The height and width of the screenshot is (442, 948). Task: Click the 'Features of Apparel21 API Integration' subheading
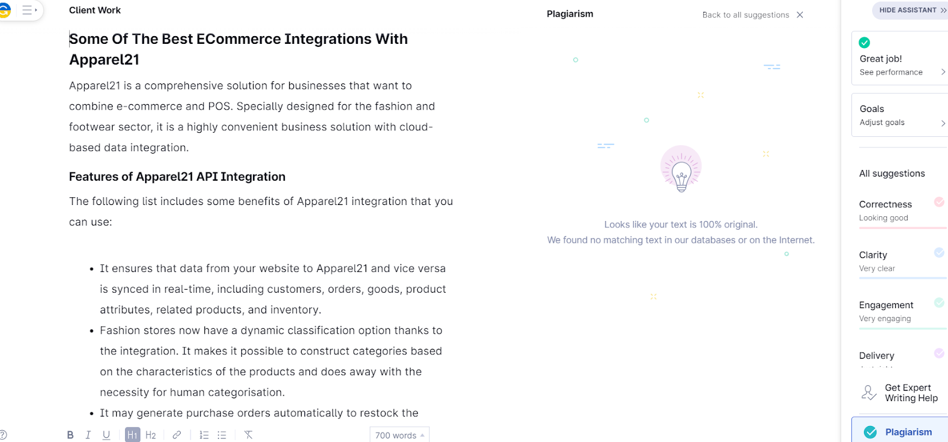[x=177, y=177]
